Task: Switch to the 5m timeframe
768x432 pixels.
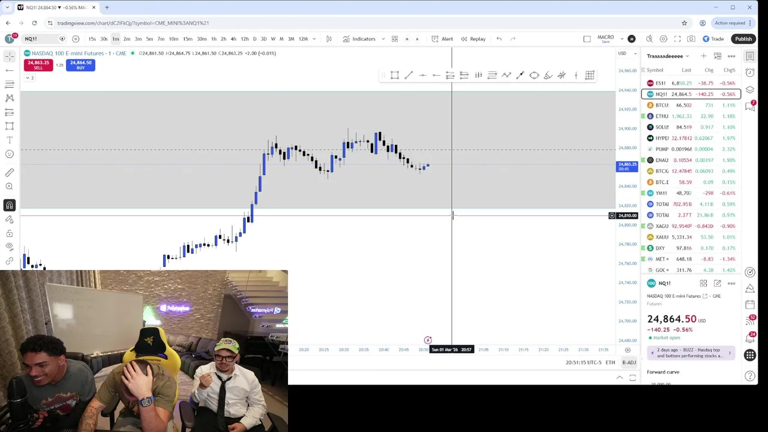Action: (x=149, y=39)
